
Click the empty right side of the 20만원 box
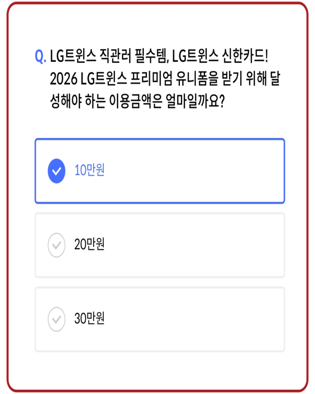pos(231,245)
